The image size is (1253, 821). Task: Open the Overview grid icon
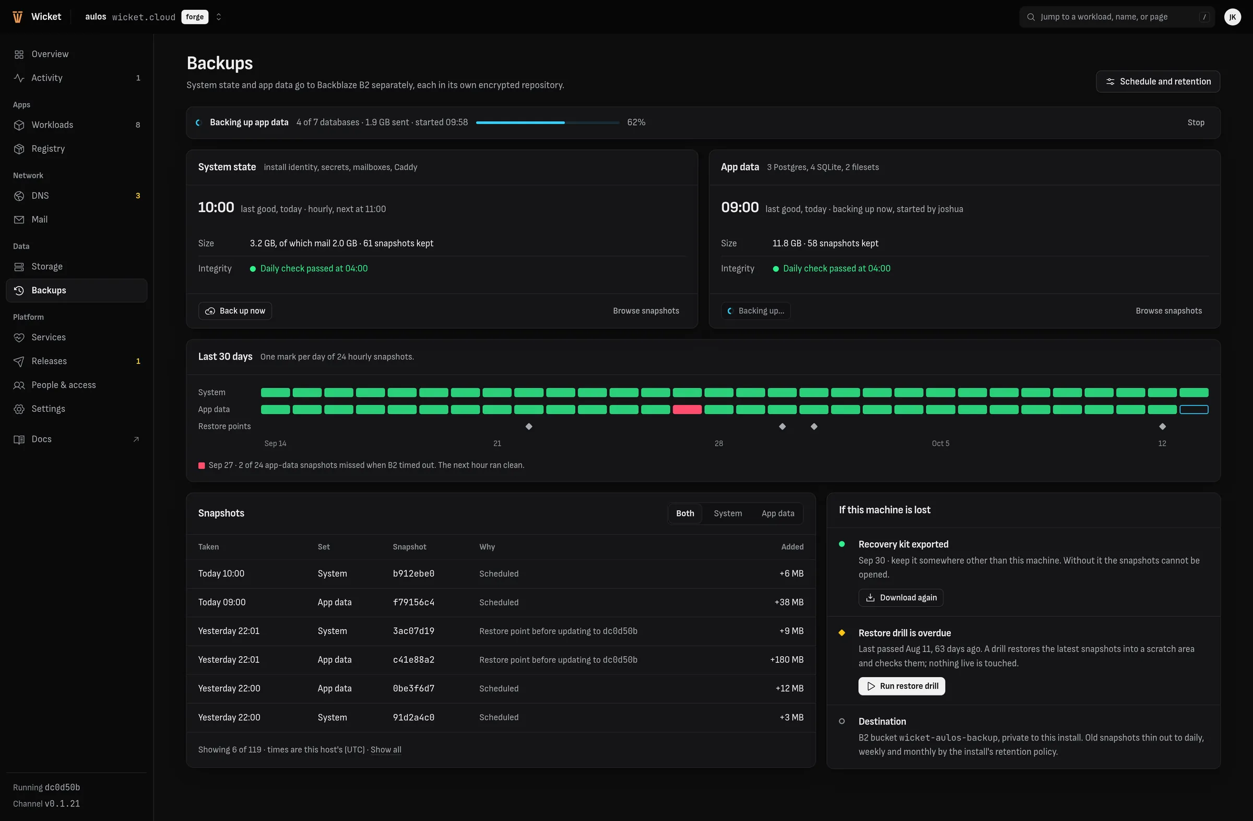(19, 54)
